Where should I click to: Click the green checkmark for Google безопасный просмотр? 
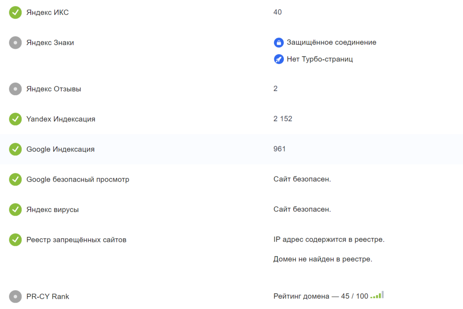[15, 180]
